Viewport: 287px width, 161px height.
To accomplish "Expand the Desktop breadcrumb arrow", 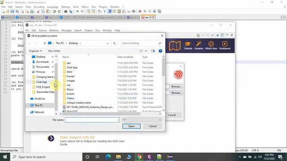I will coord(80,43).
